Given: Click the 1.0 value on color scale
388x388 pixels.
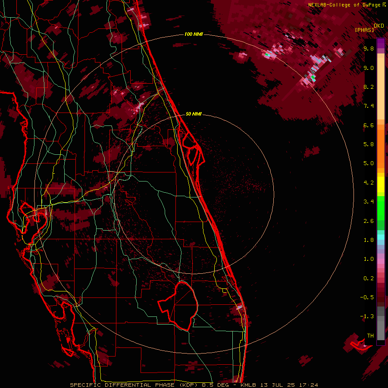Looking at the screenshot, I should pyautogui.click(x=369, y=259).
